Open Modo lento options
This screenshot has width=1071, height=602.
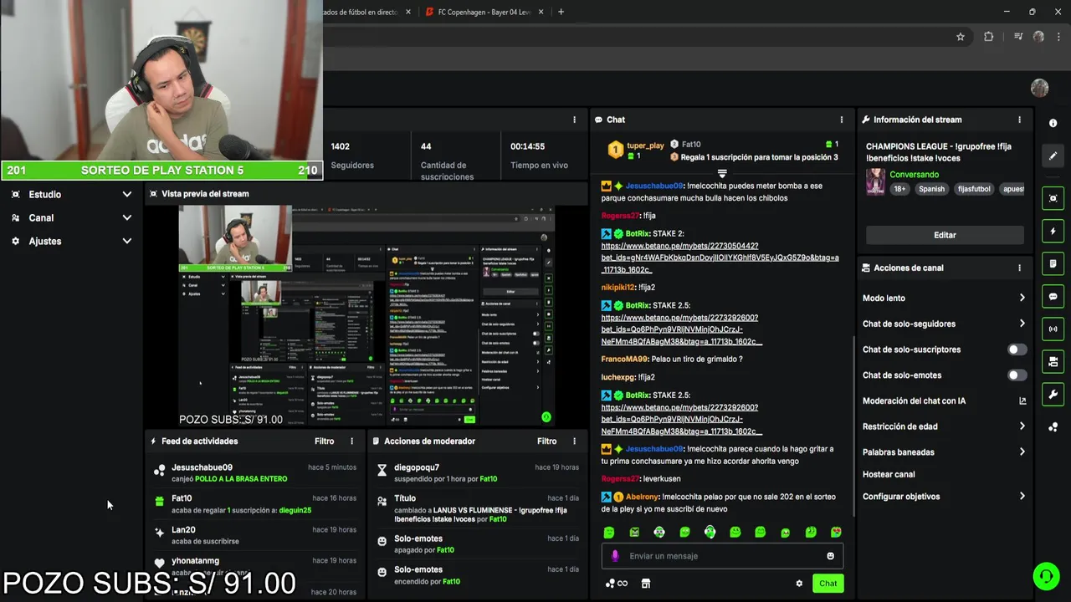coord(944,298)
